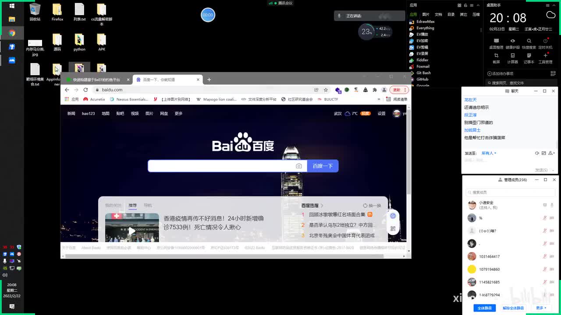Open the python folder on desktop
The image size is (561, 315).
[79, 42]
